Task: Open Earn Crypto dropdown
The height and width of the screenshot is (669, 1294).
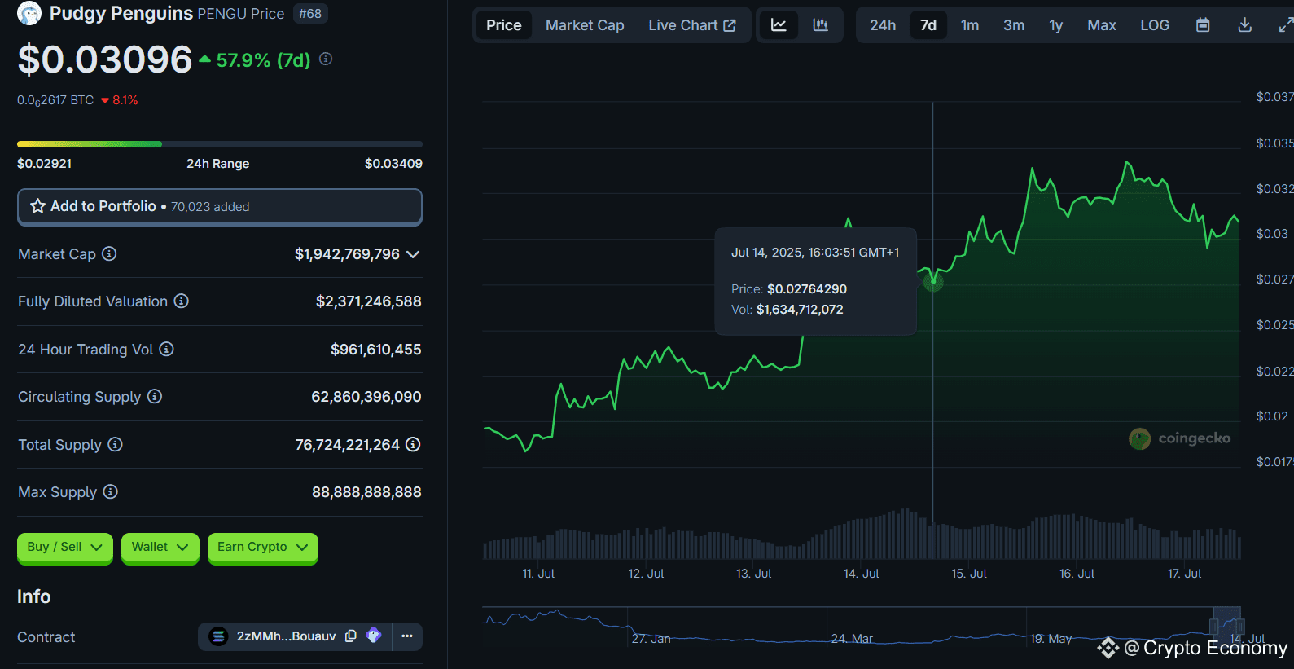Action: point(262,547)
